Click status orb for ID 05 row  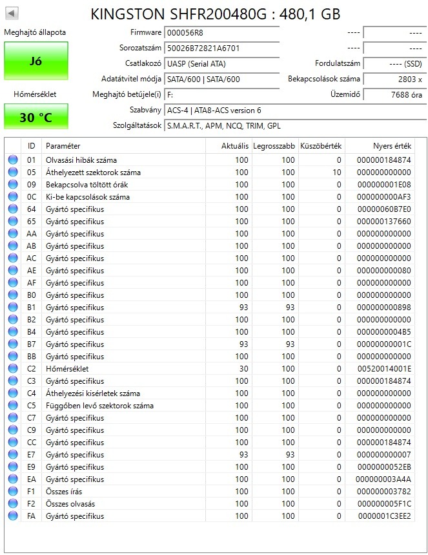(x=13, y=172)
